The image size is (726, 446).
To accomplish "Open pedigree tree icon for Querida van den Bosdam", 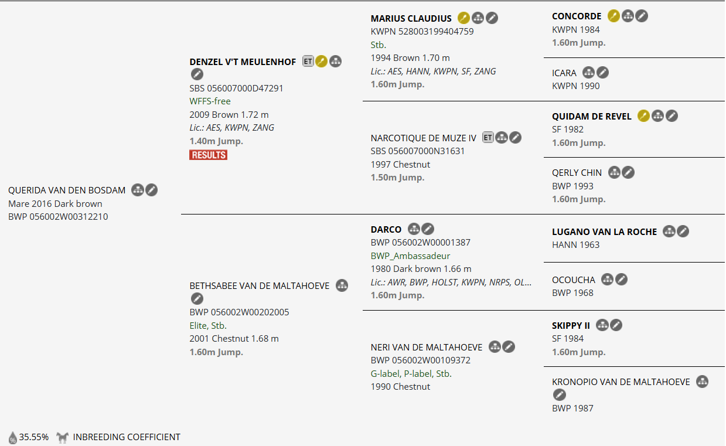I will coord(138,190).
